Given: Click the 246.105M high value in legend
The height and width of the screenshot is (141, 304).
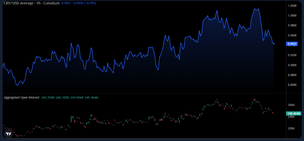Looking at the screenshot, I should click(63, 97).
